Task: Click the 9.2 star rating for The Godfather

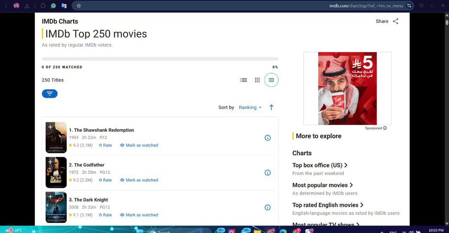Action: (81, 180)
